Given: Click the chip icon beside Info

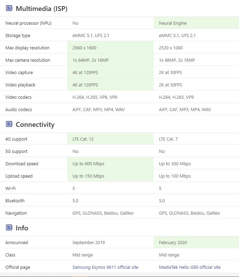Looking at the screenshot, I should (x=9, y=228).
